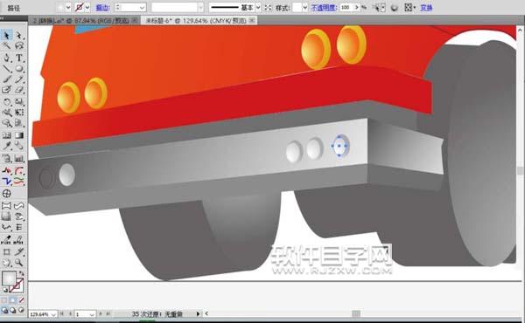Screen dimensions: 525x323
Task: Switch to the 转换.ai document tab
Action: (x=80, y=21)
